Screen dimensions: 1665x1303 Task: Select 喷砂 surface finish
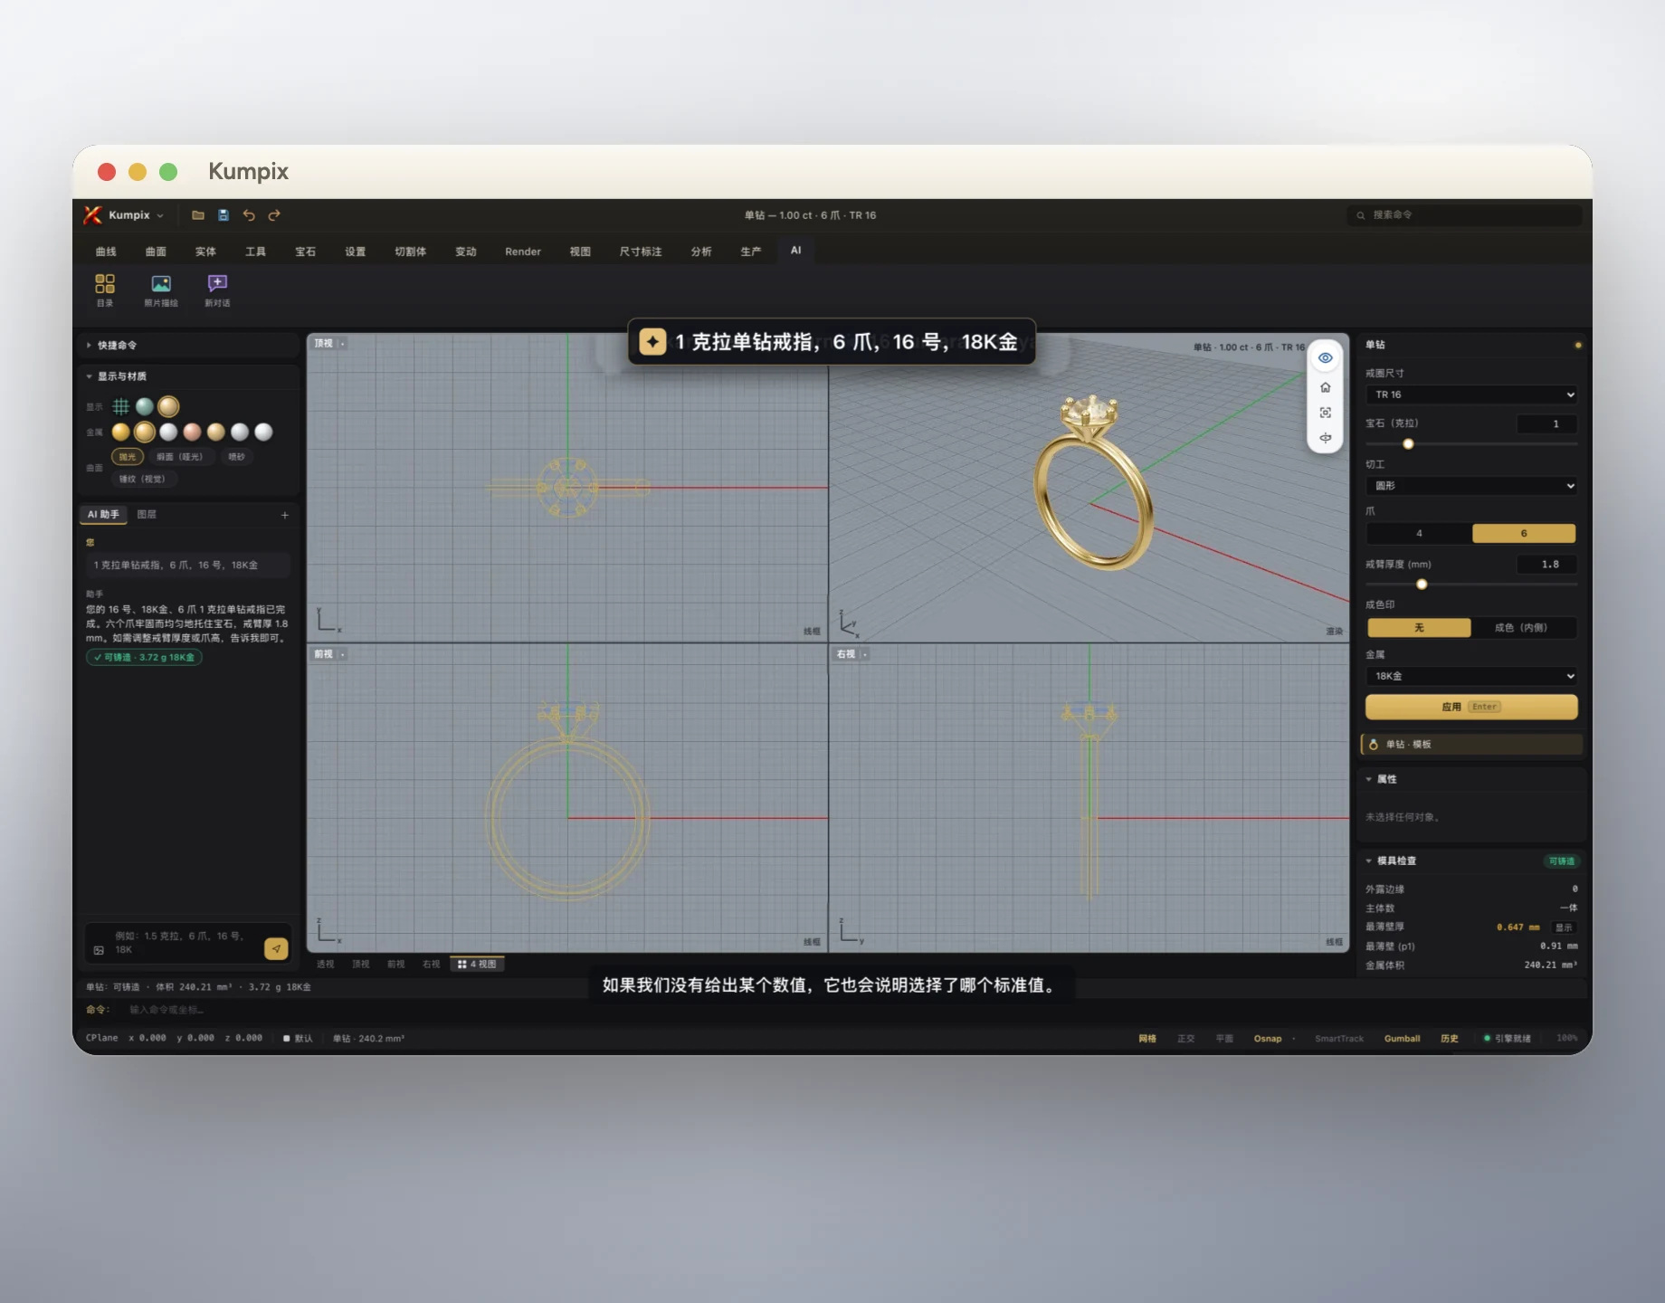pos(236,457)
